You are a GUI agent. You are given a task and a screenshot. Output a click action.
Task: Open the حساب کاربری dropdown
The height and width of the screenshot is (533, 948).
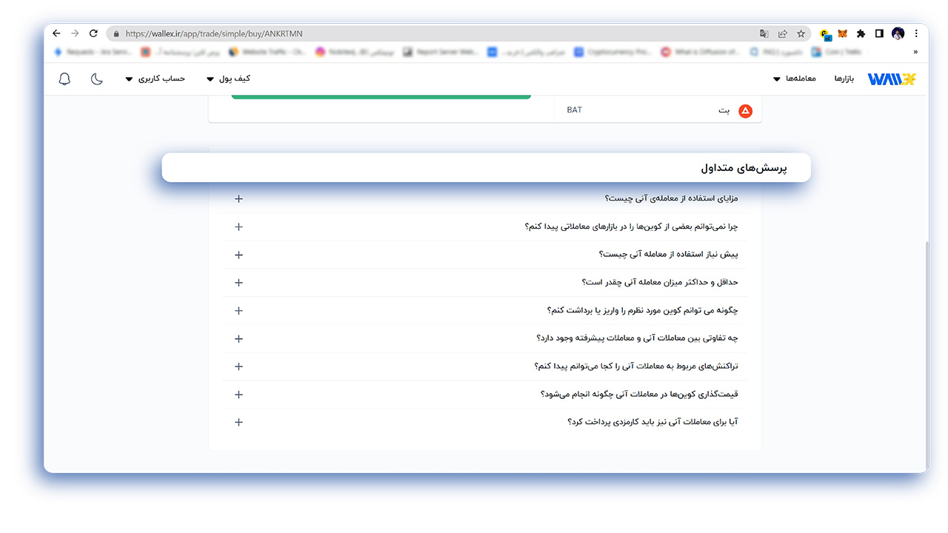(x=155, y=78)
